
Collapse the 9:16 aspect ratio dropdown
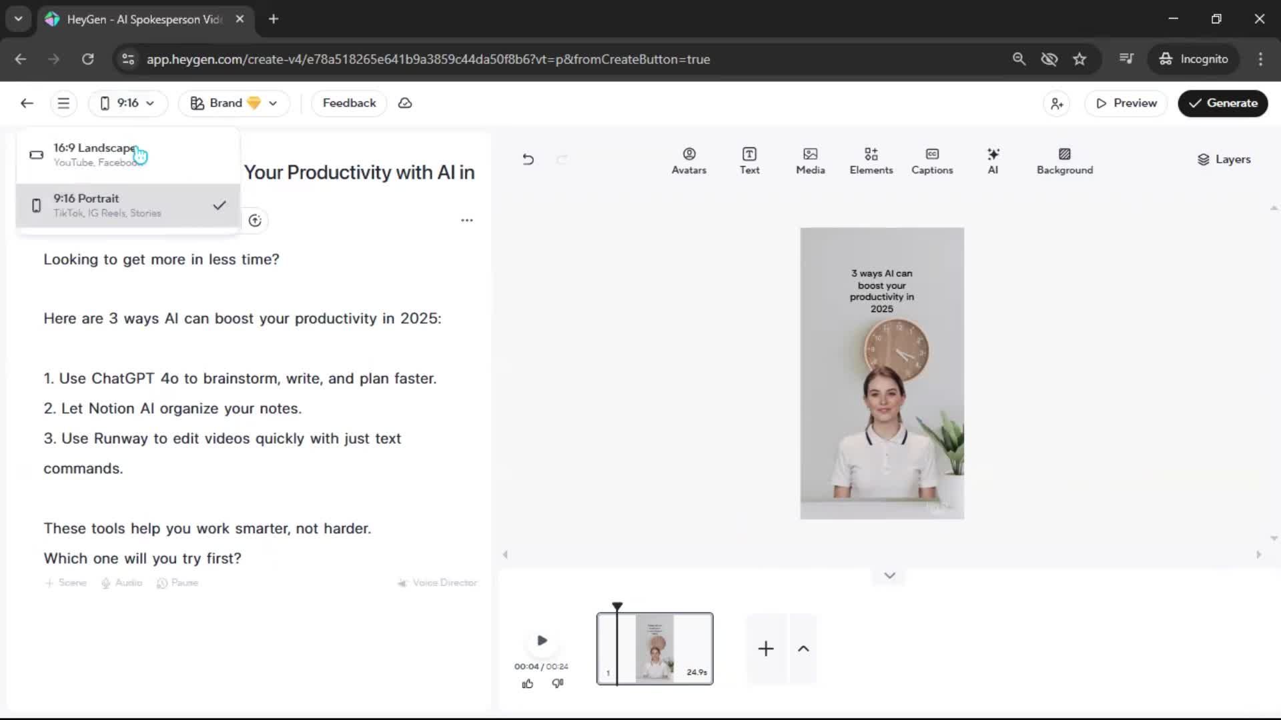coord(127,103)
